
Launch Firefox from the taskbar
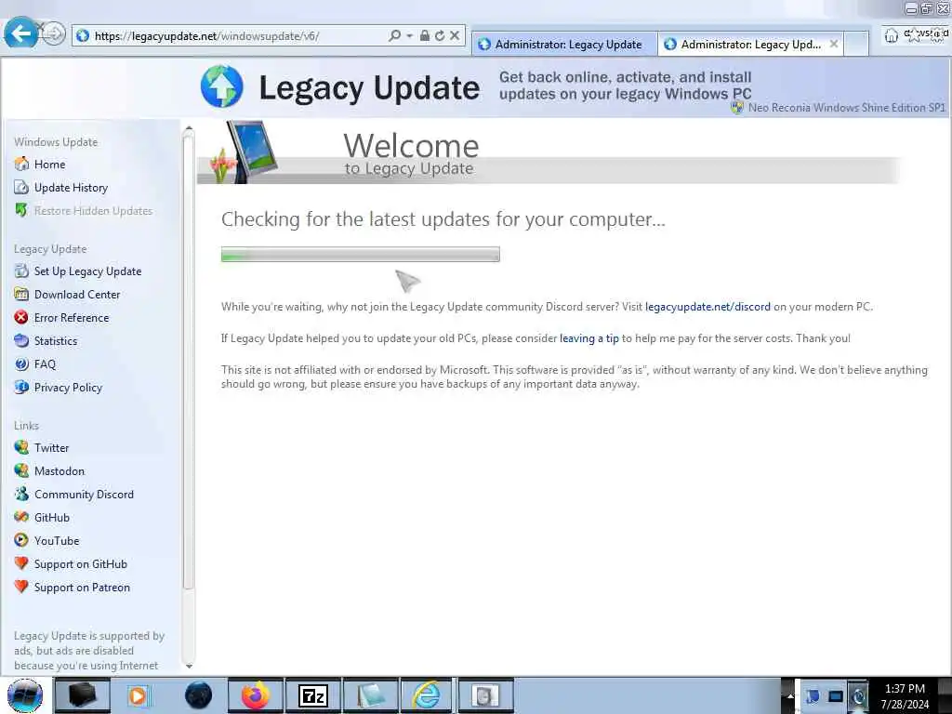point(256,695)
